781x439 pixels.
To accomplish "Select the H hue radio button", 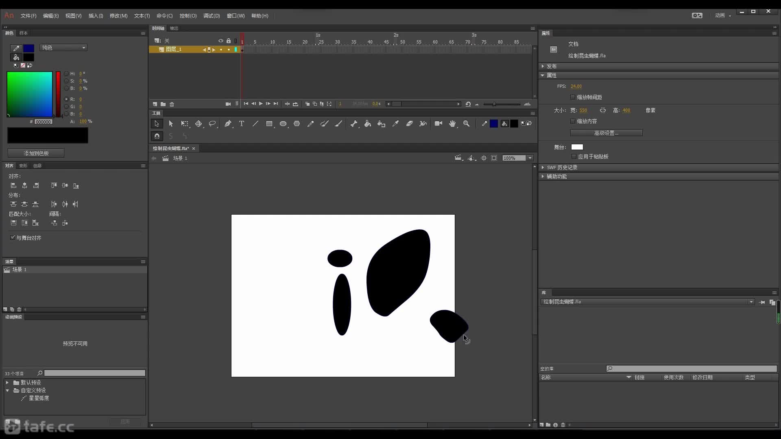I will tap(66, 74).
